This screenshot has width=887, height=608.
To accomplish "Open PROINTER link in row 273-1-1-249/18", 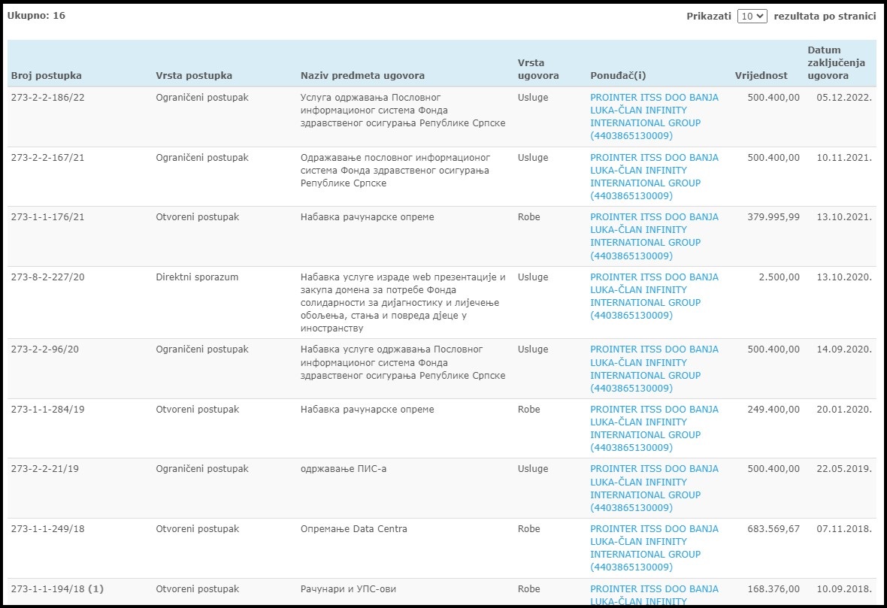I will tap(655, 548).
